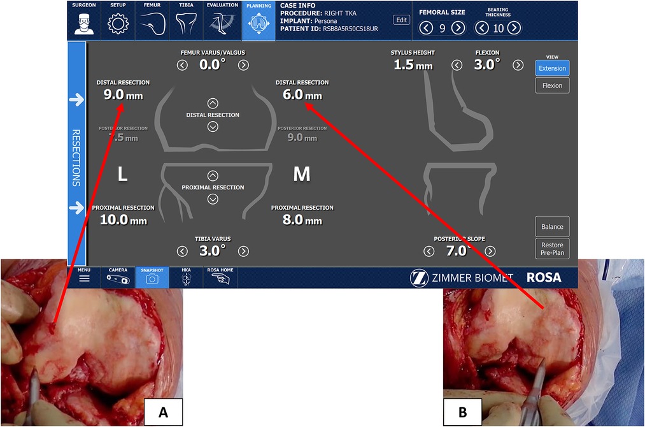Decrease posterior slope value

coord(429,251)
